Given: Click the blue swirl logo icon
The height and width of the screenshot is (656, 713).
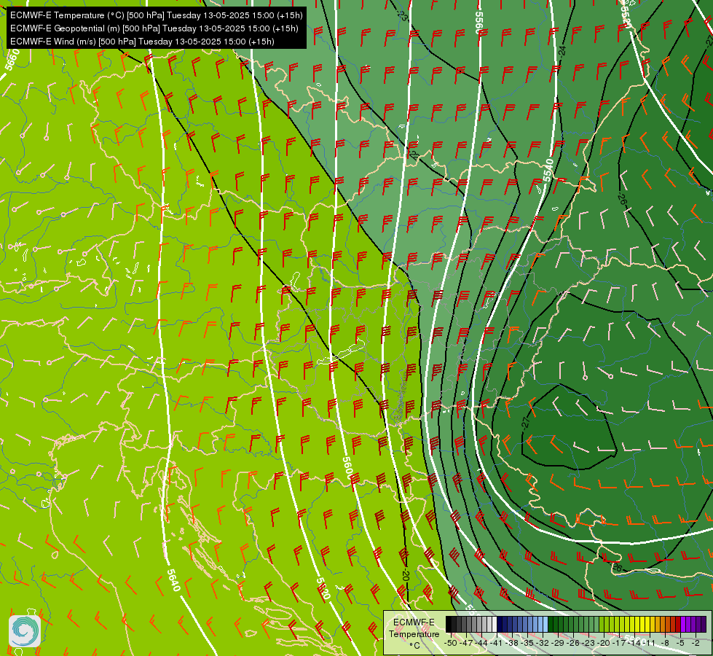Looking at the screenshot, I should [x=25, y=631].
